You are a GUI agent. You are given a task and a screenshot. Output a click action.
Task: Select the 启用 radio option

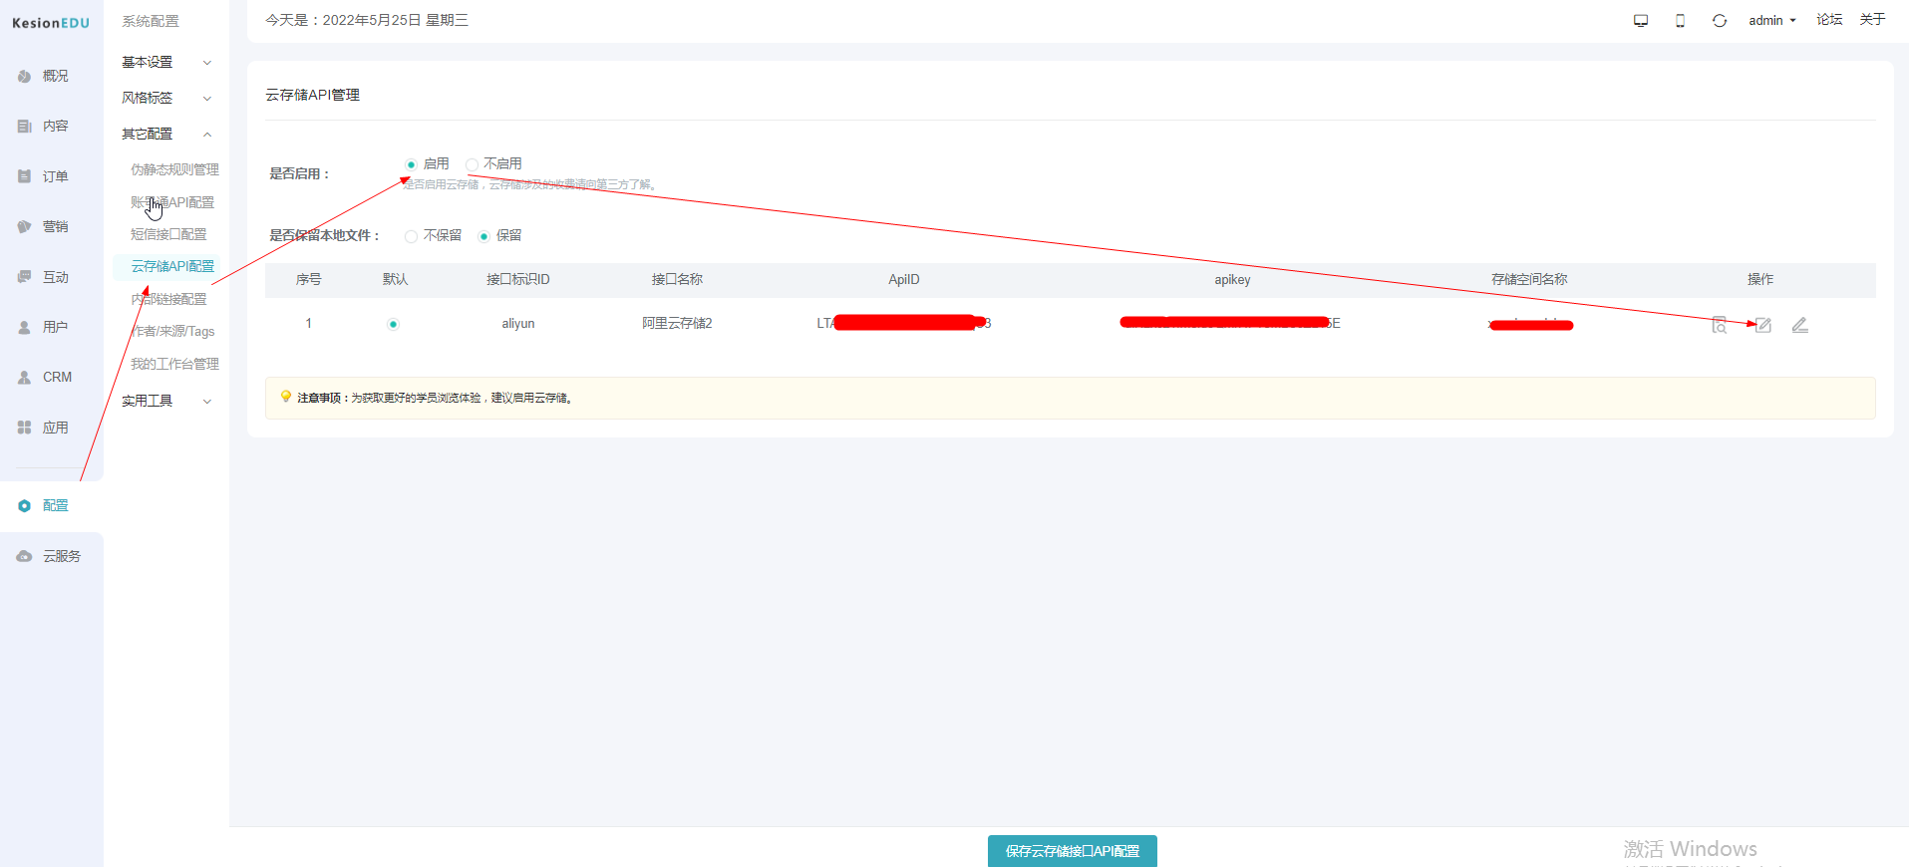411,164
